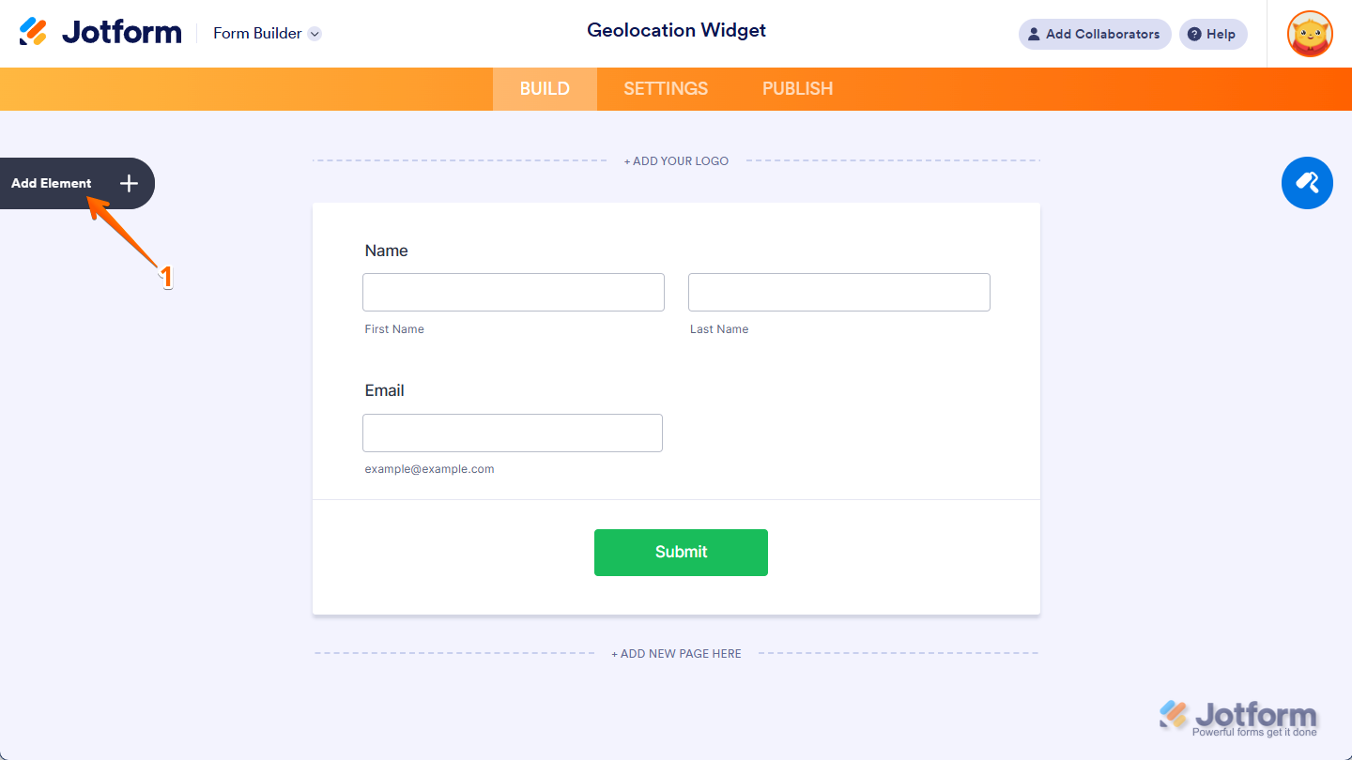The width and height of the screenshot is (1352, 760).
Task: Select the BUILD tab
Action: tap(545, 88)
